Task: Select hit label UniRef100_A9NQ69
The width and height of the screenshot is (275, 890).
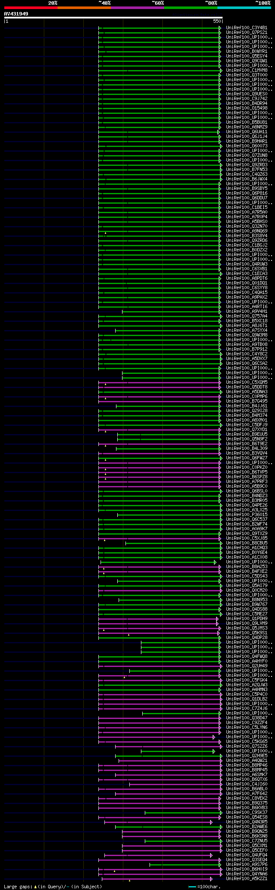Action: pos(247,231)
